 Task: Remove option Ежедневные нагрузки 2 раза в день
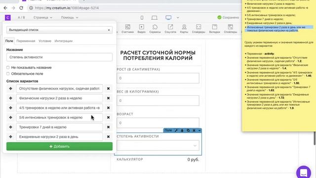[108, 137]
